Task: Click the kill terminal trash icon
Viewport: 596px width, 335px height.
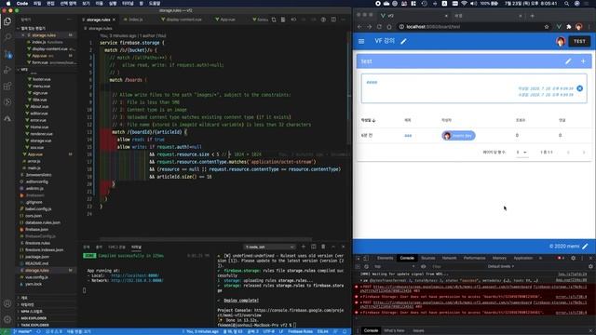Action: click(x=323, y=247)
